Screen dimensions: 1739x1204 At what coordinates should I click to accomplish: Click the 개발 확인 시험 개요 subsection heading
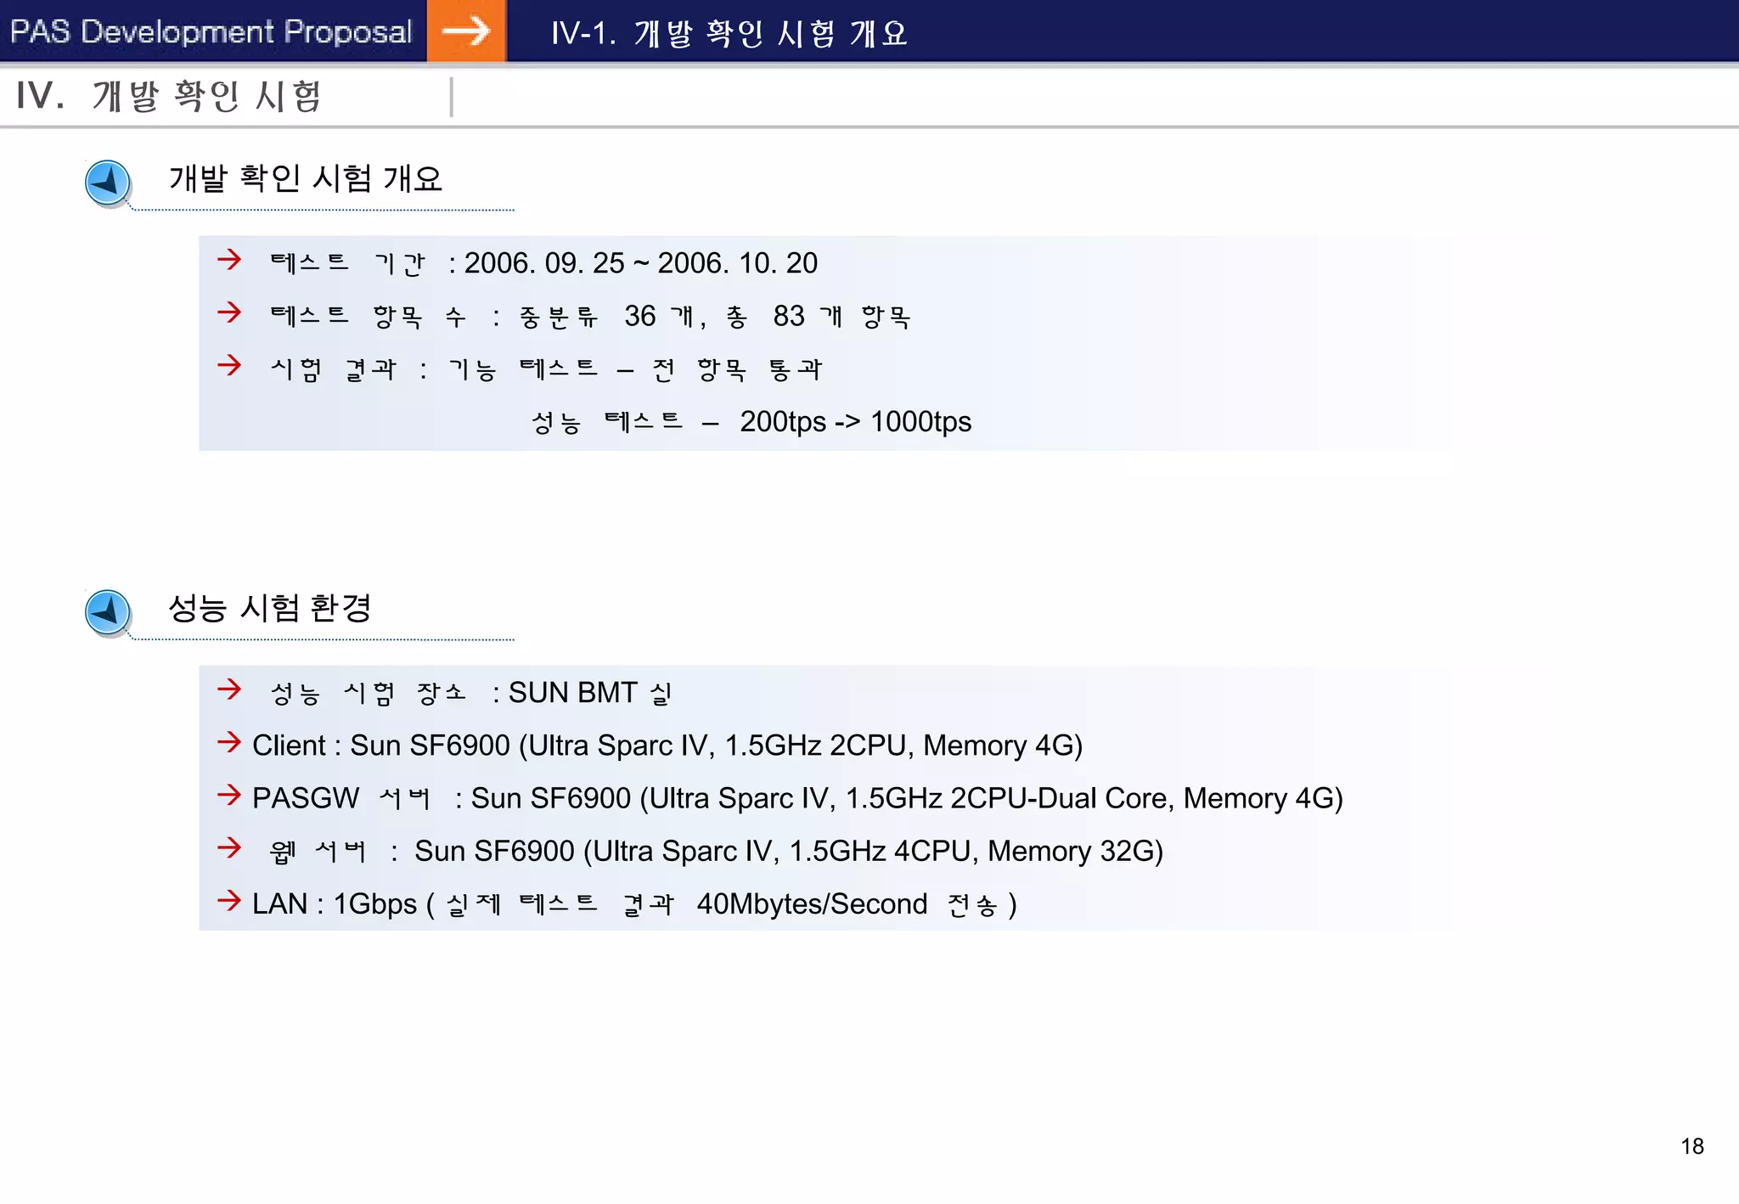tap(306, 178)
